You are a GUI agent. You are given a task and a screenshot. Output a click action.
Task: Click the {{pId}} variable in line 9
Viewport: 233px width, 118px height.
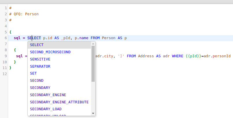pyautogui.click(x=193, y=56)
